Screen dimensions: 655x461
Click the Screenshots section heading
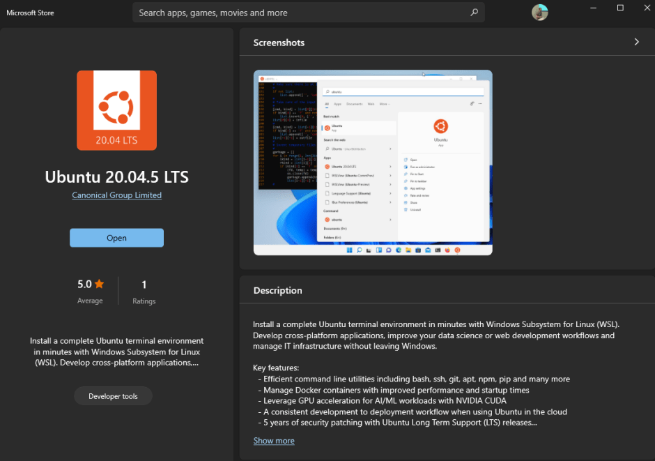(279, 43)
